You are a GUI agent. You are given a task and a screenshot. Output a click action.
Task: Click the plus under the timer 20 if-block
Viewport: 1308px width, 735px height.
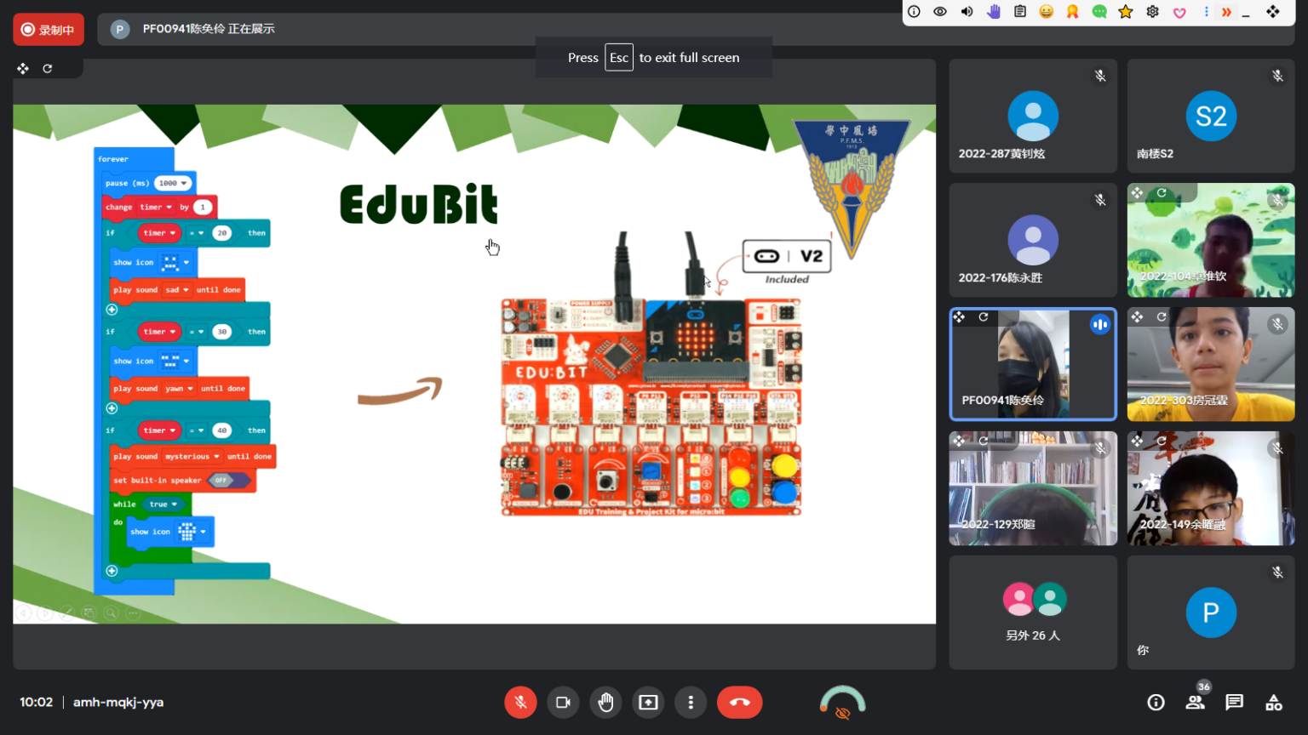[112, 310]
